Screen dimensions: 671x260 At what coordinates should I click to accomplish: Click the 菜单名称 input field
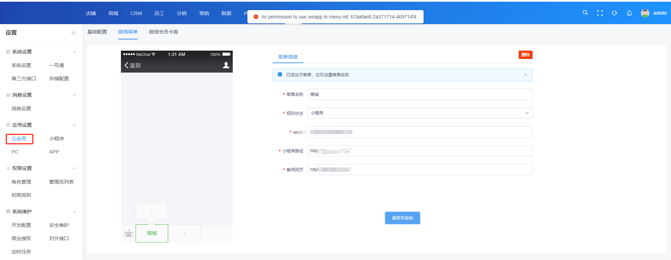(x=420, y=94)
